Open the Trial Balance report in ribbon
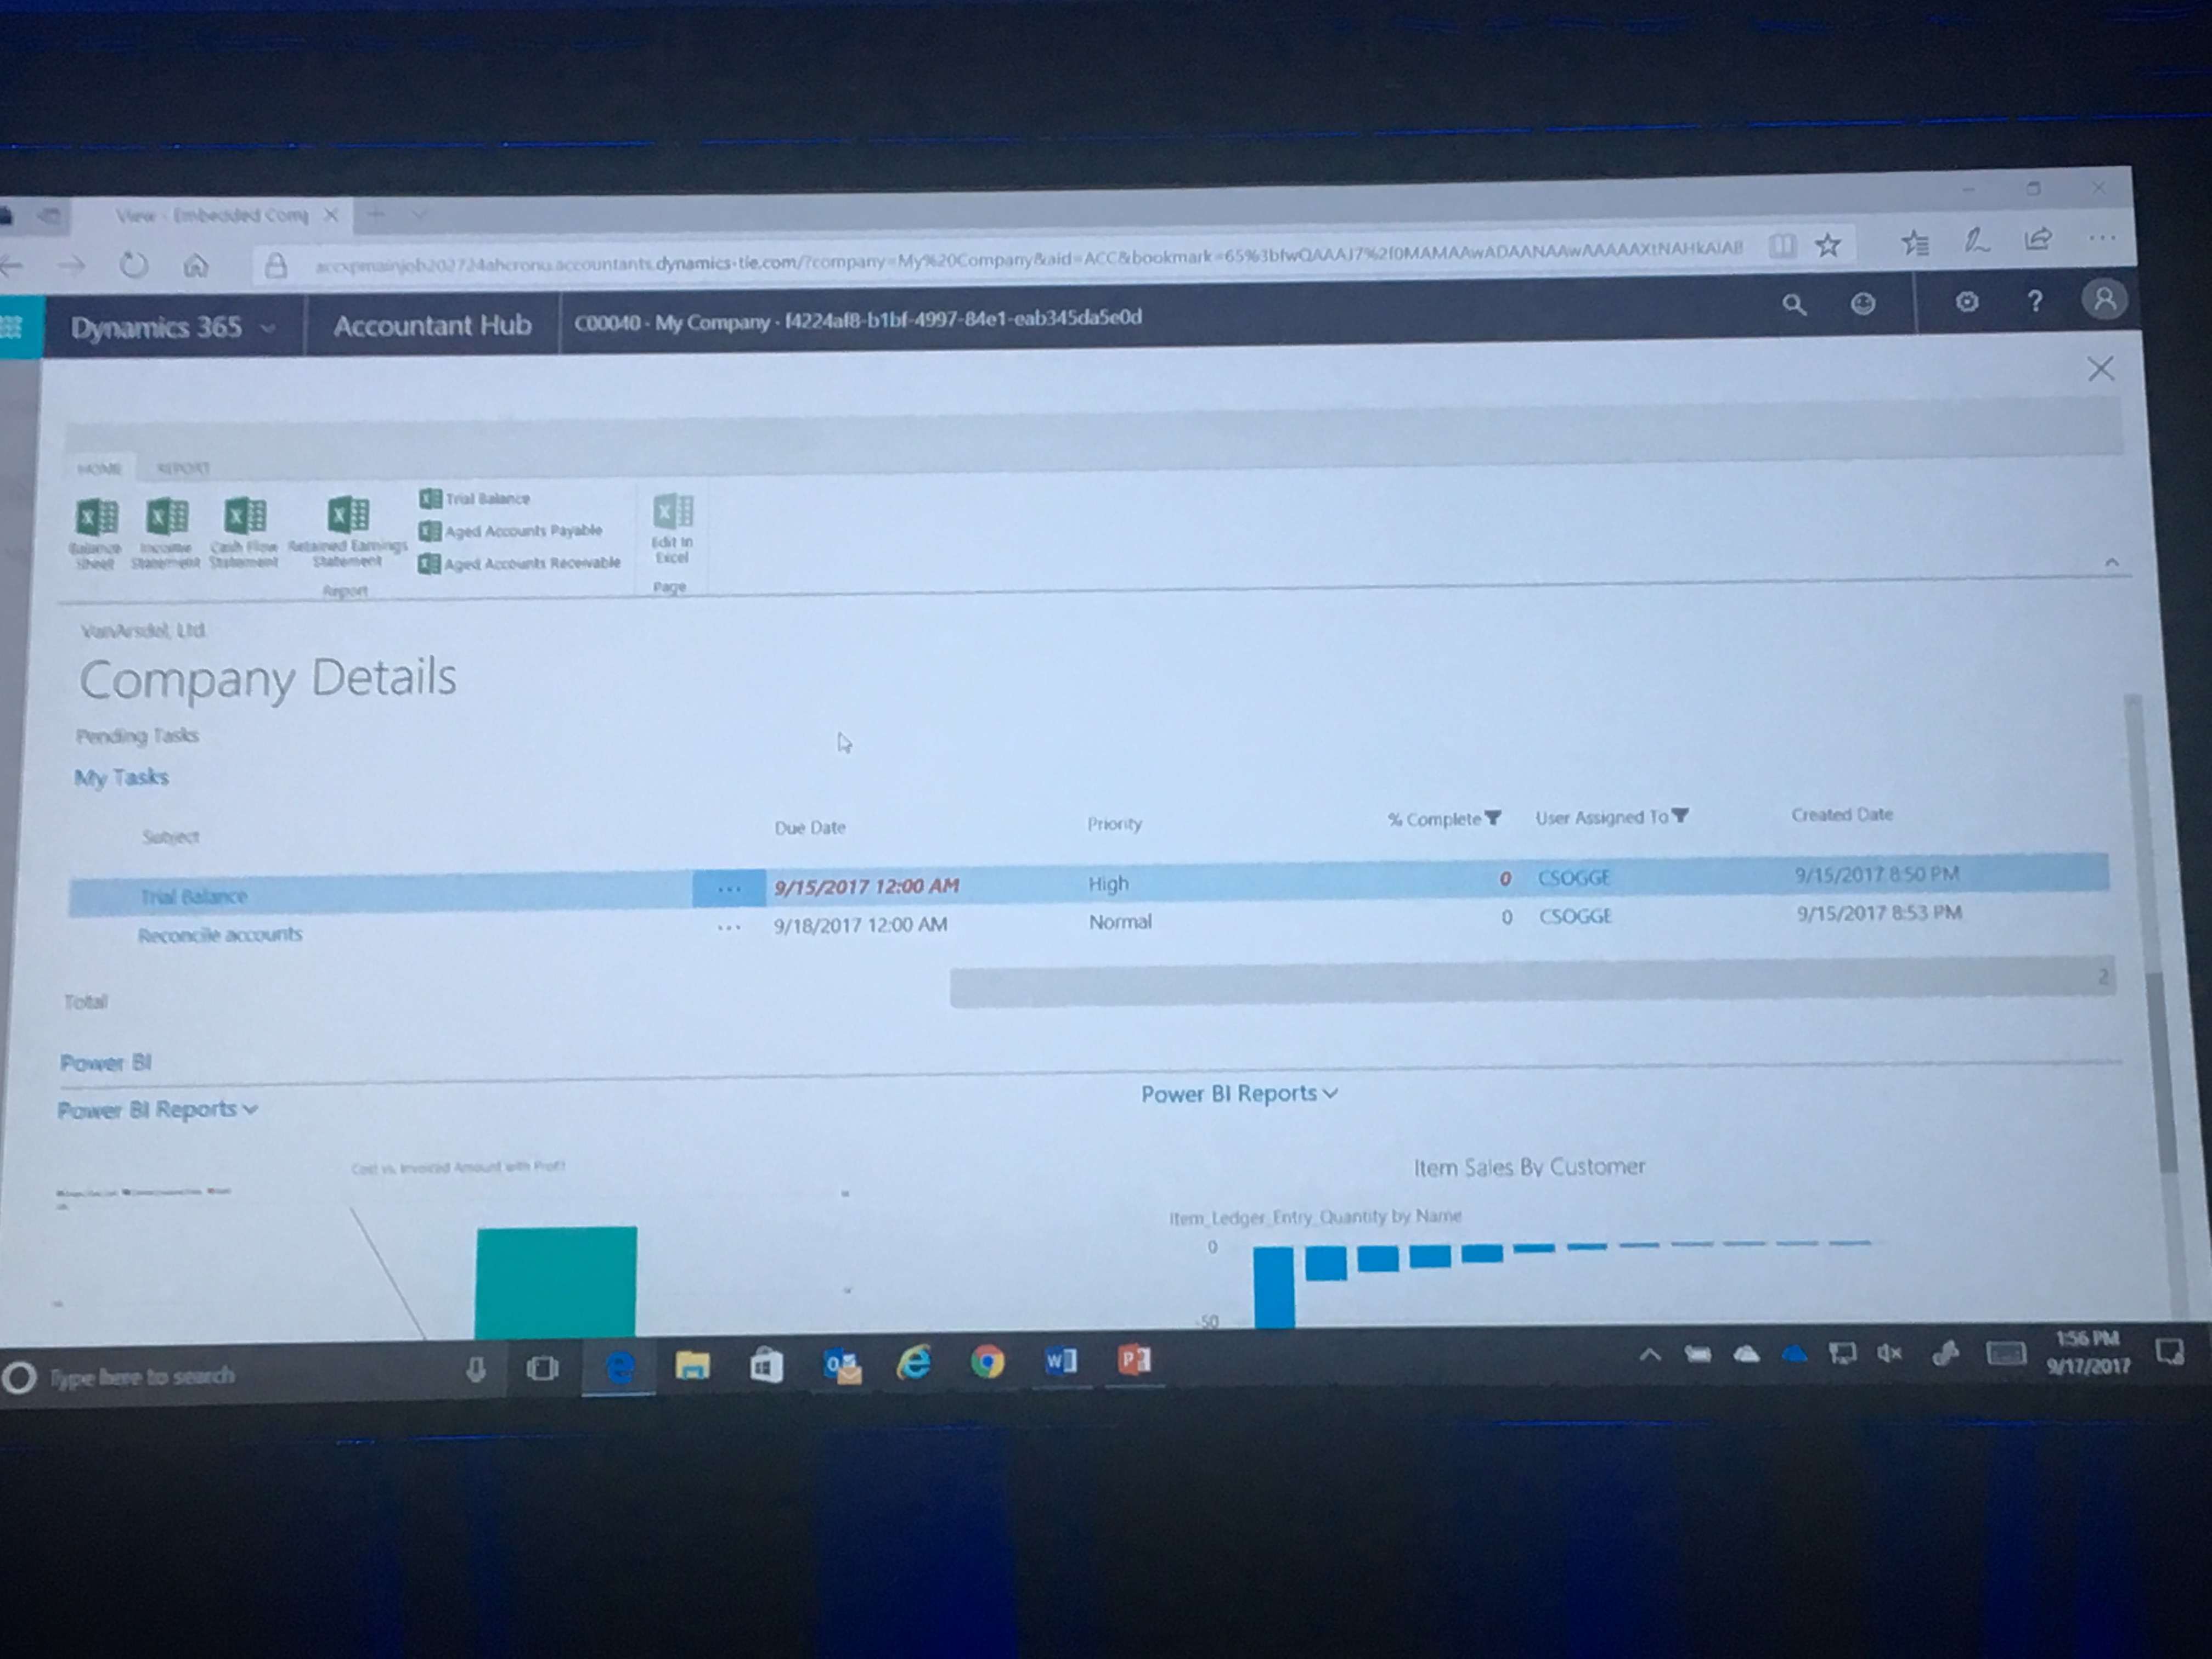This screenshot has width=2212, height=1659. [475, 498]
